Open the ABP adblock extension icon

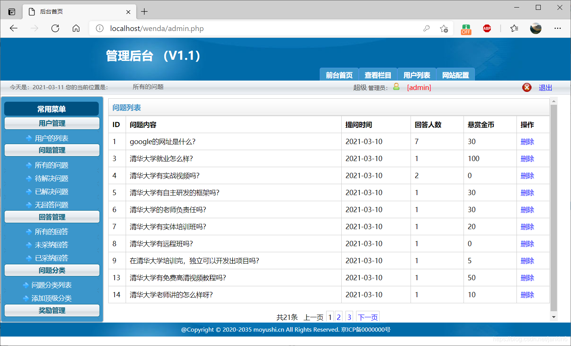coord(487,28)
